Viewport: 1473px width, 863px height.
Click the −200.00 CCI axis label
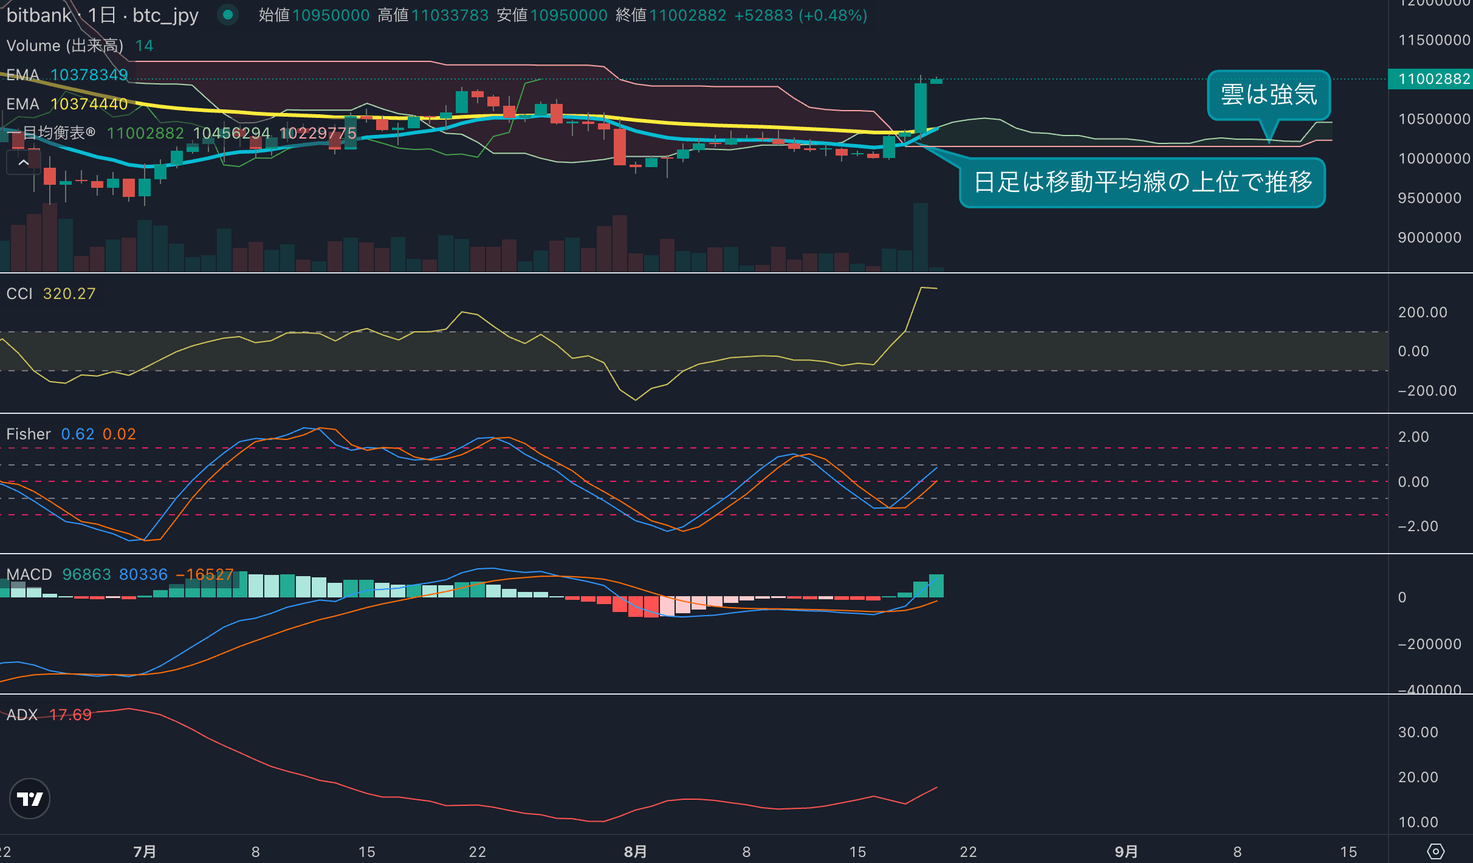click(1427, 391)
